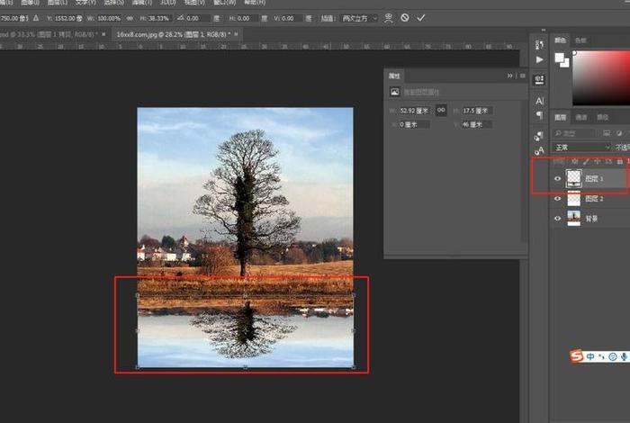
Task: Toggle artboard auto-nesting lock icon
Action: click(608, 161)
